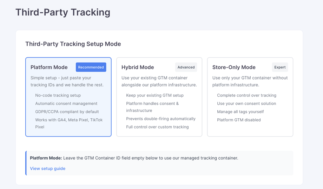The image size is (323, 189).
Task: Click Use your own consent solution
Action: (x=246, y=104)
